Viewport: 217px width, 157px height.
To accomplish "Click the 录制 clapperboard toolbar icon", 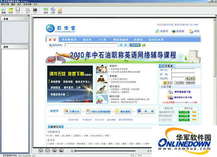I will coord(35,10).
